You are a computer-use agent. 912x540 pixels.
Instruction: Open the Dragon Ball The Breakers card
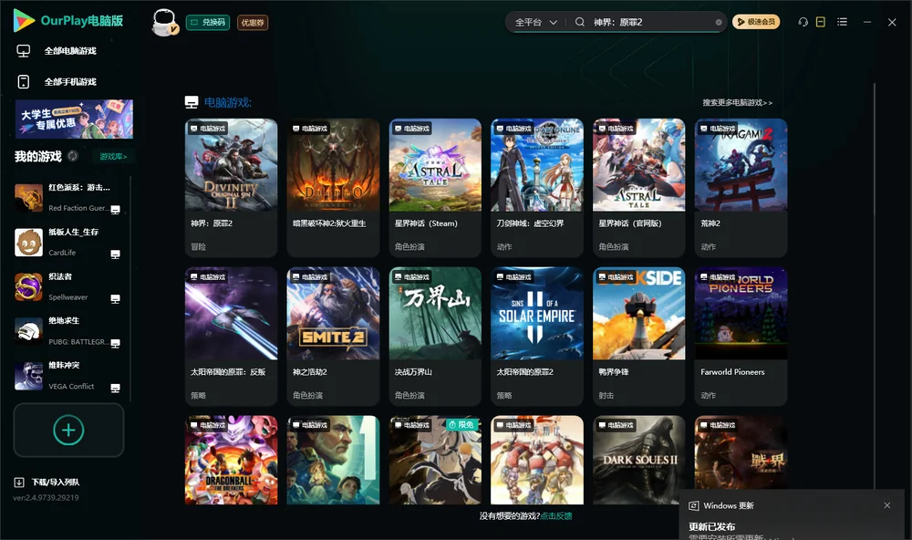(x=231, y=460)
